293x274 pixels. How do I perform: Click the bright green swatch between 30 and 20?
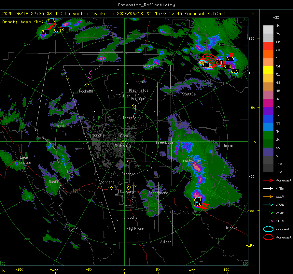coord(268,136)
